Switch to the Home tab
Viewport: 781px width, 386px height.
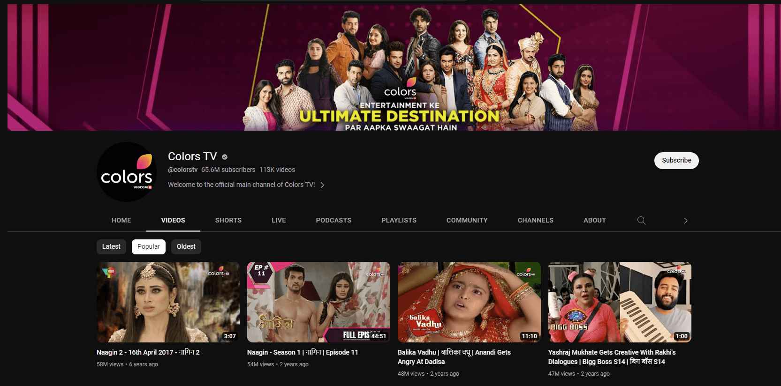click(121, 220)
